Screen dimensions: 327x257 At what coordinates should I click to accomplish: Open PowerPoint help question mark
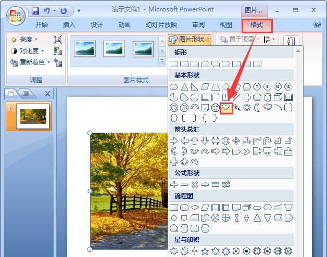click(317, 24)
